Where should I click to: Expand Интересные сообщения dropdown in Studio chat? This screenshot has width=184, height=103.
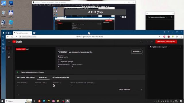tap(159, 47)
